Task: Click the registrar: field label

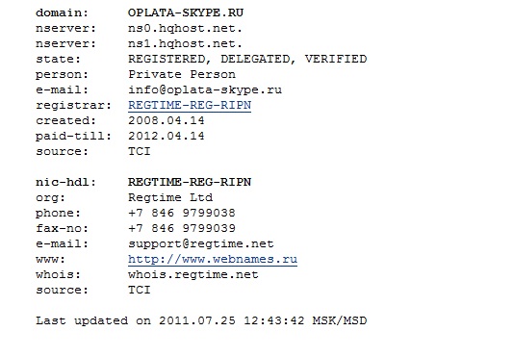Action: (74, 105)
